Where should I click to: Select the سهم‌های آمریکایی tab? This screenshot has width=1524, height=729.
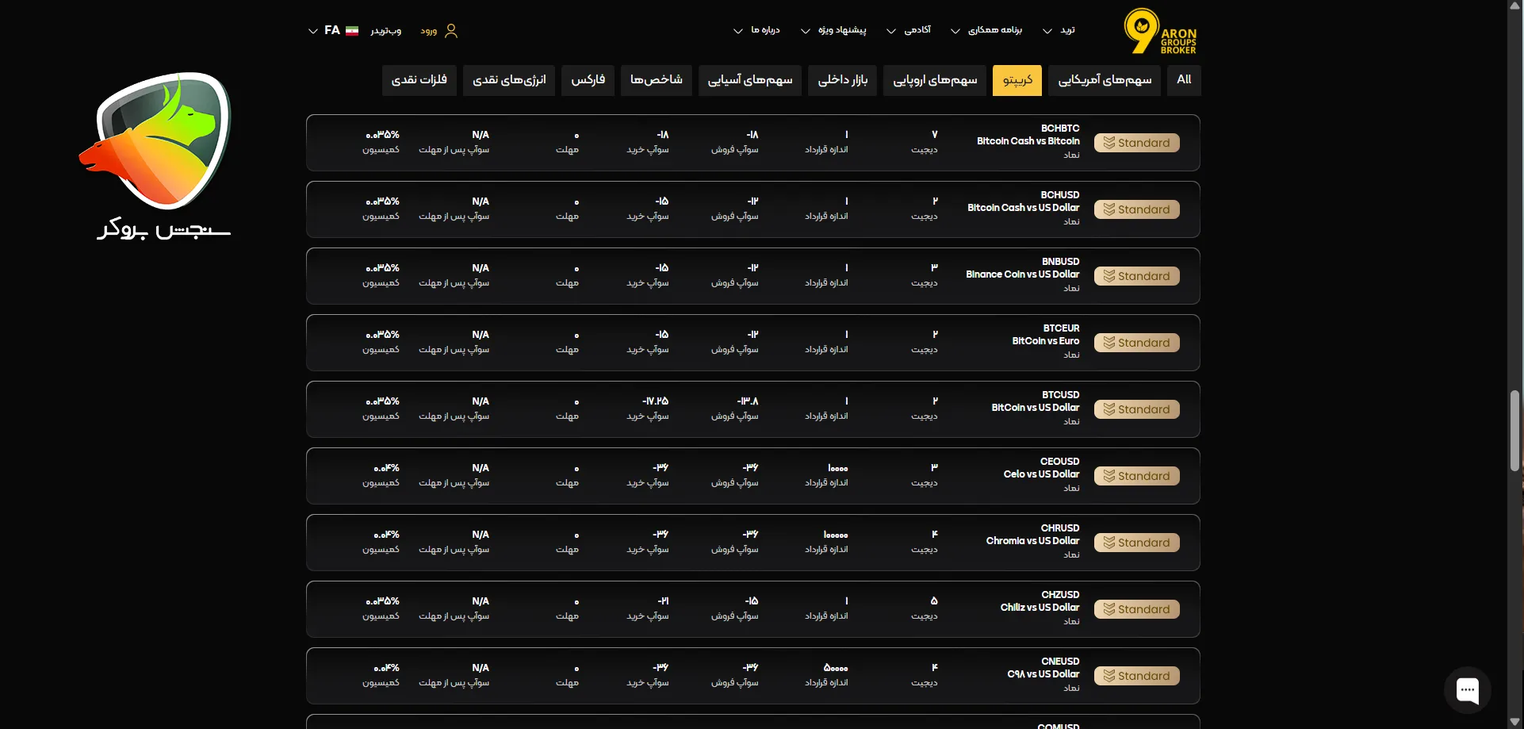pyautogui.click(x=1104, y=80)
